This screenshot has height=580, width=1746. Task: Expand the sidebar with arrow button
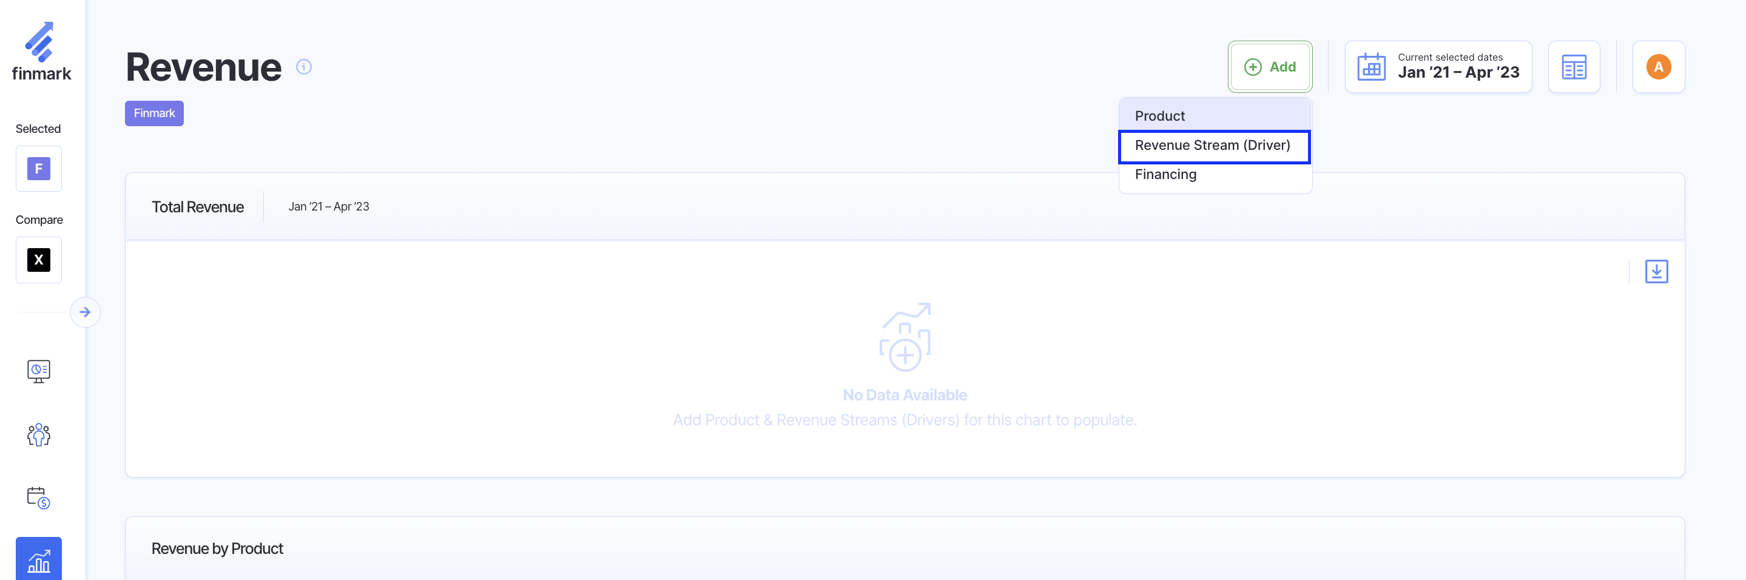tap(85, 312)
